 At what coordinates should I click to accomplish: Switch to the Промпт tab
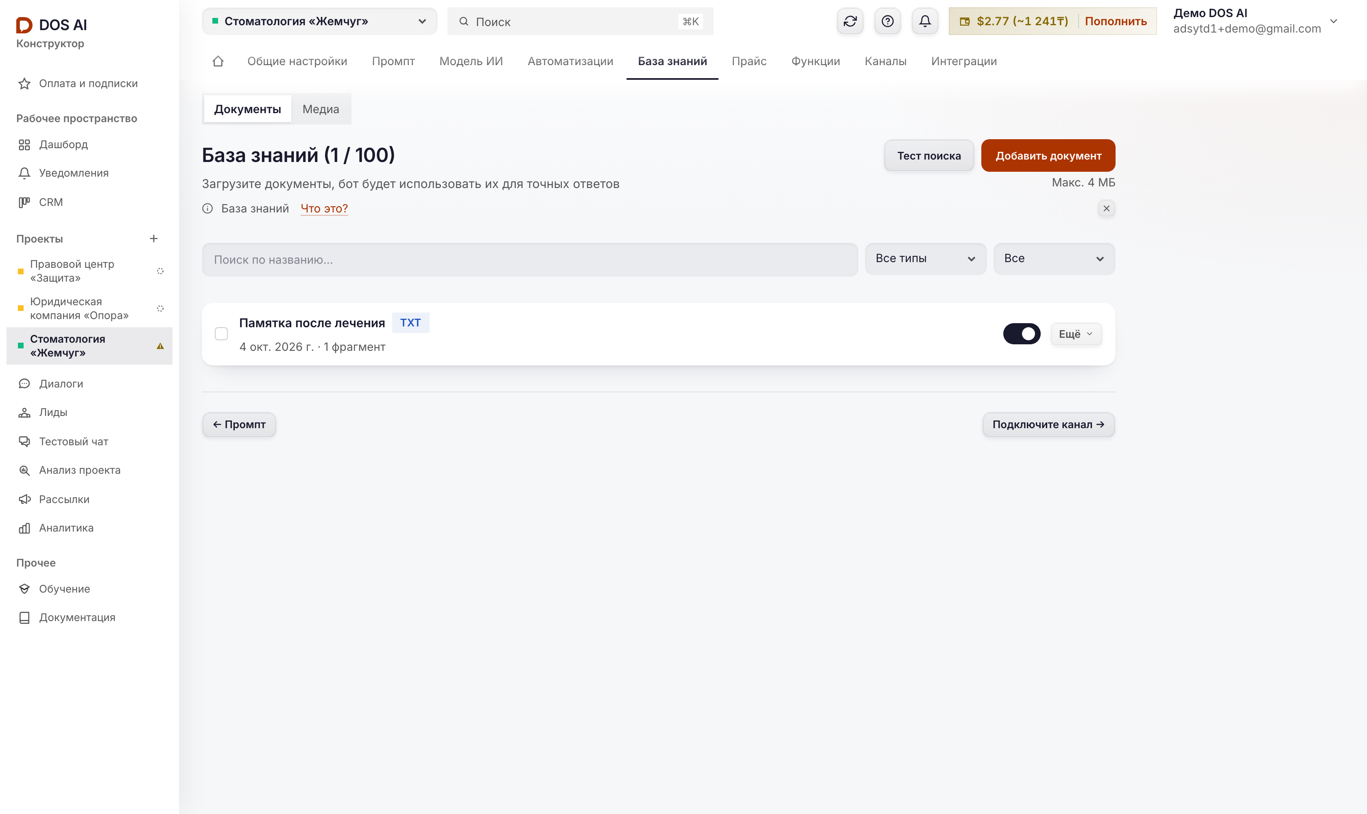pyautogui.click(x=393, y=61)
